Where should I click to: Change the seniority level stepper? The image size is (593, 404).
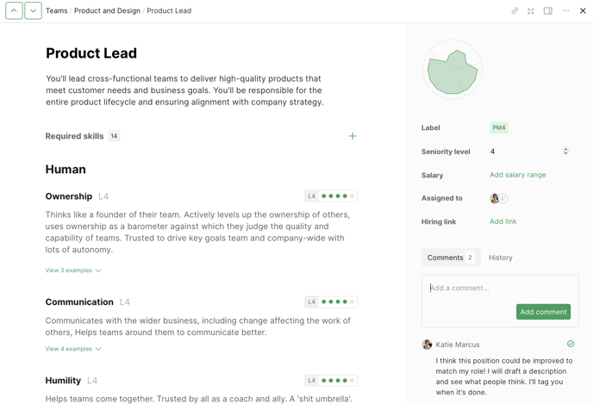[x=565, y=152]
